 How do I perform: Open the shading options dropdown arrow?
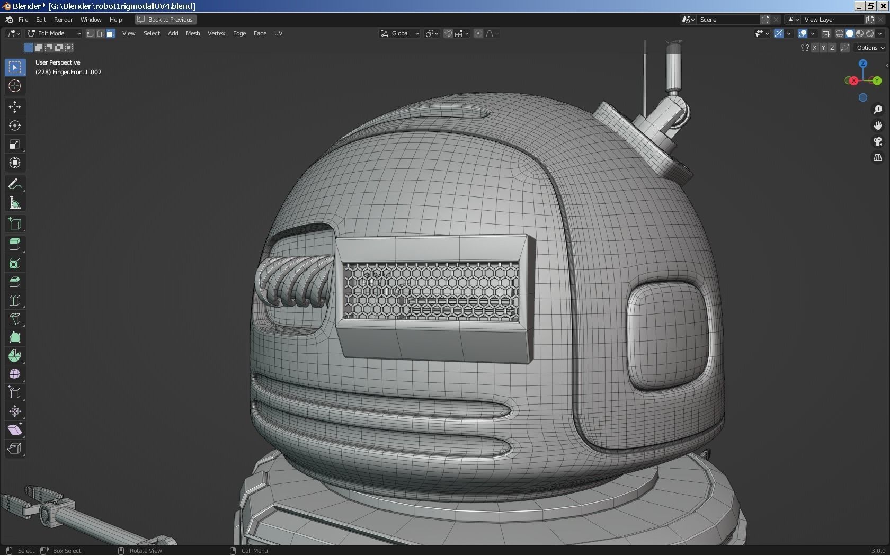coord(880,33)
